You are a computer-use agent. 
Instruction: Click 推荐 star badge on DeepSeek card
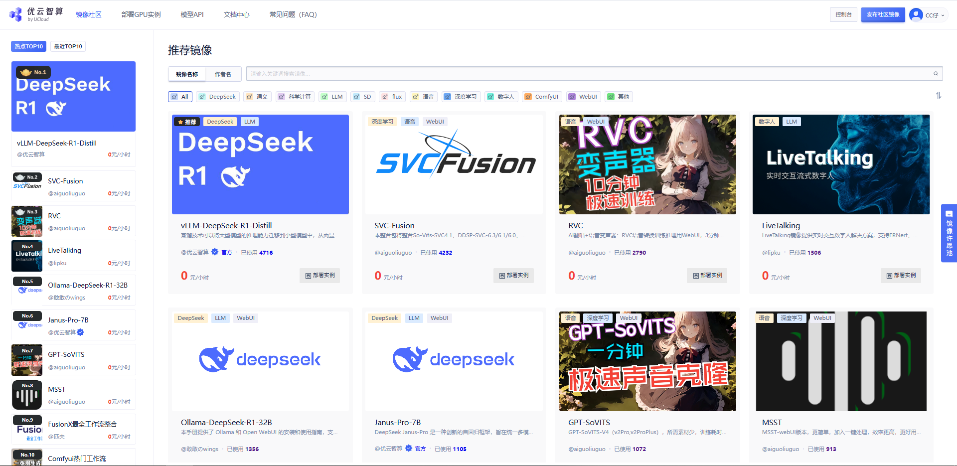pos(187,122)
